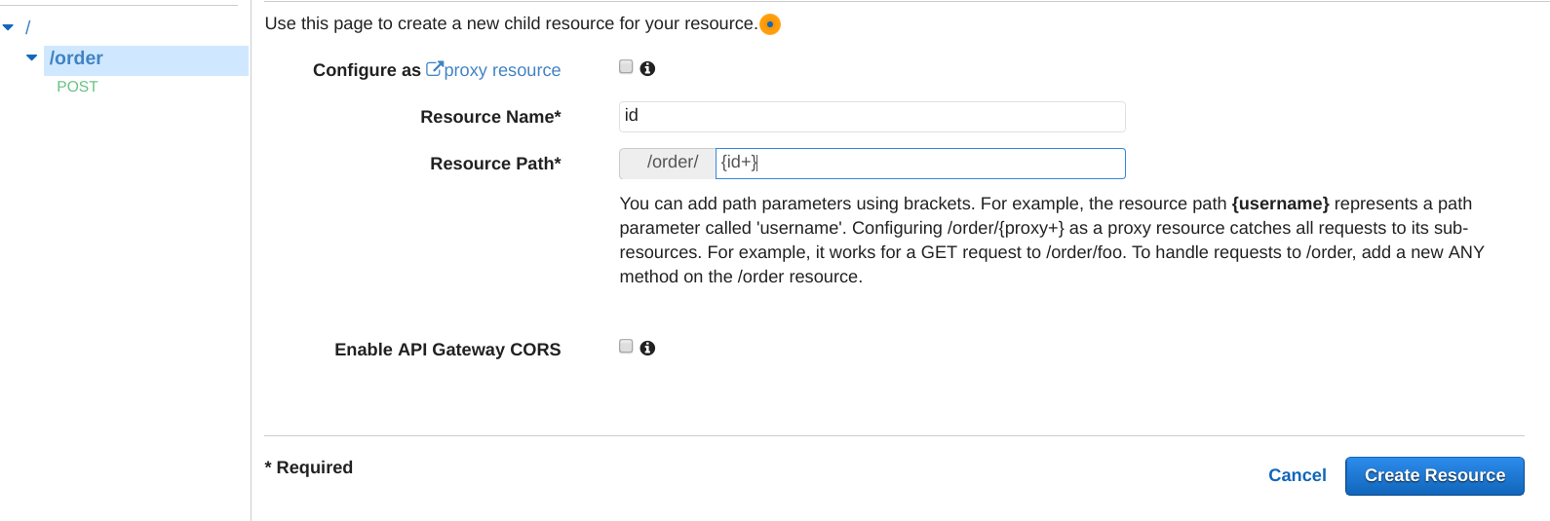Click info icon beside proxy resource checkbox
Image resolution: width=1550 pixels, height=521 pixels.
[x=647, y=68]
